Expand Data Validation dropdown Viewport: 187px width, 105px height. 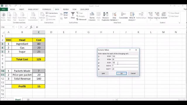(x=114, y=20)
